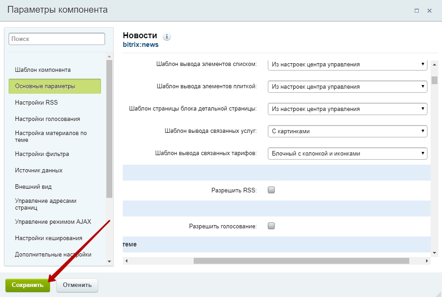Click the horizontal scroll left arrow
The height and width of the screenshot is (297, 442).
tap(126, 261)
